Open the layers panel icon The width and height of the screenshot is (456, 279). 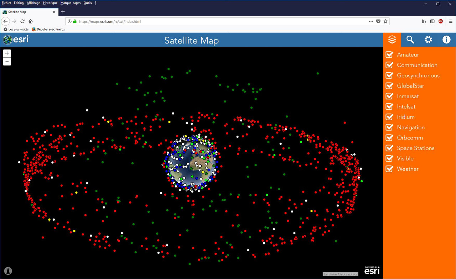click(392, 40)
